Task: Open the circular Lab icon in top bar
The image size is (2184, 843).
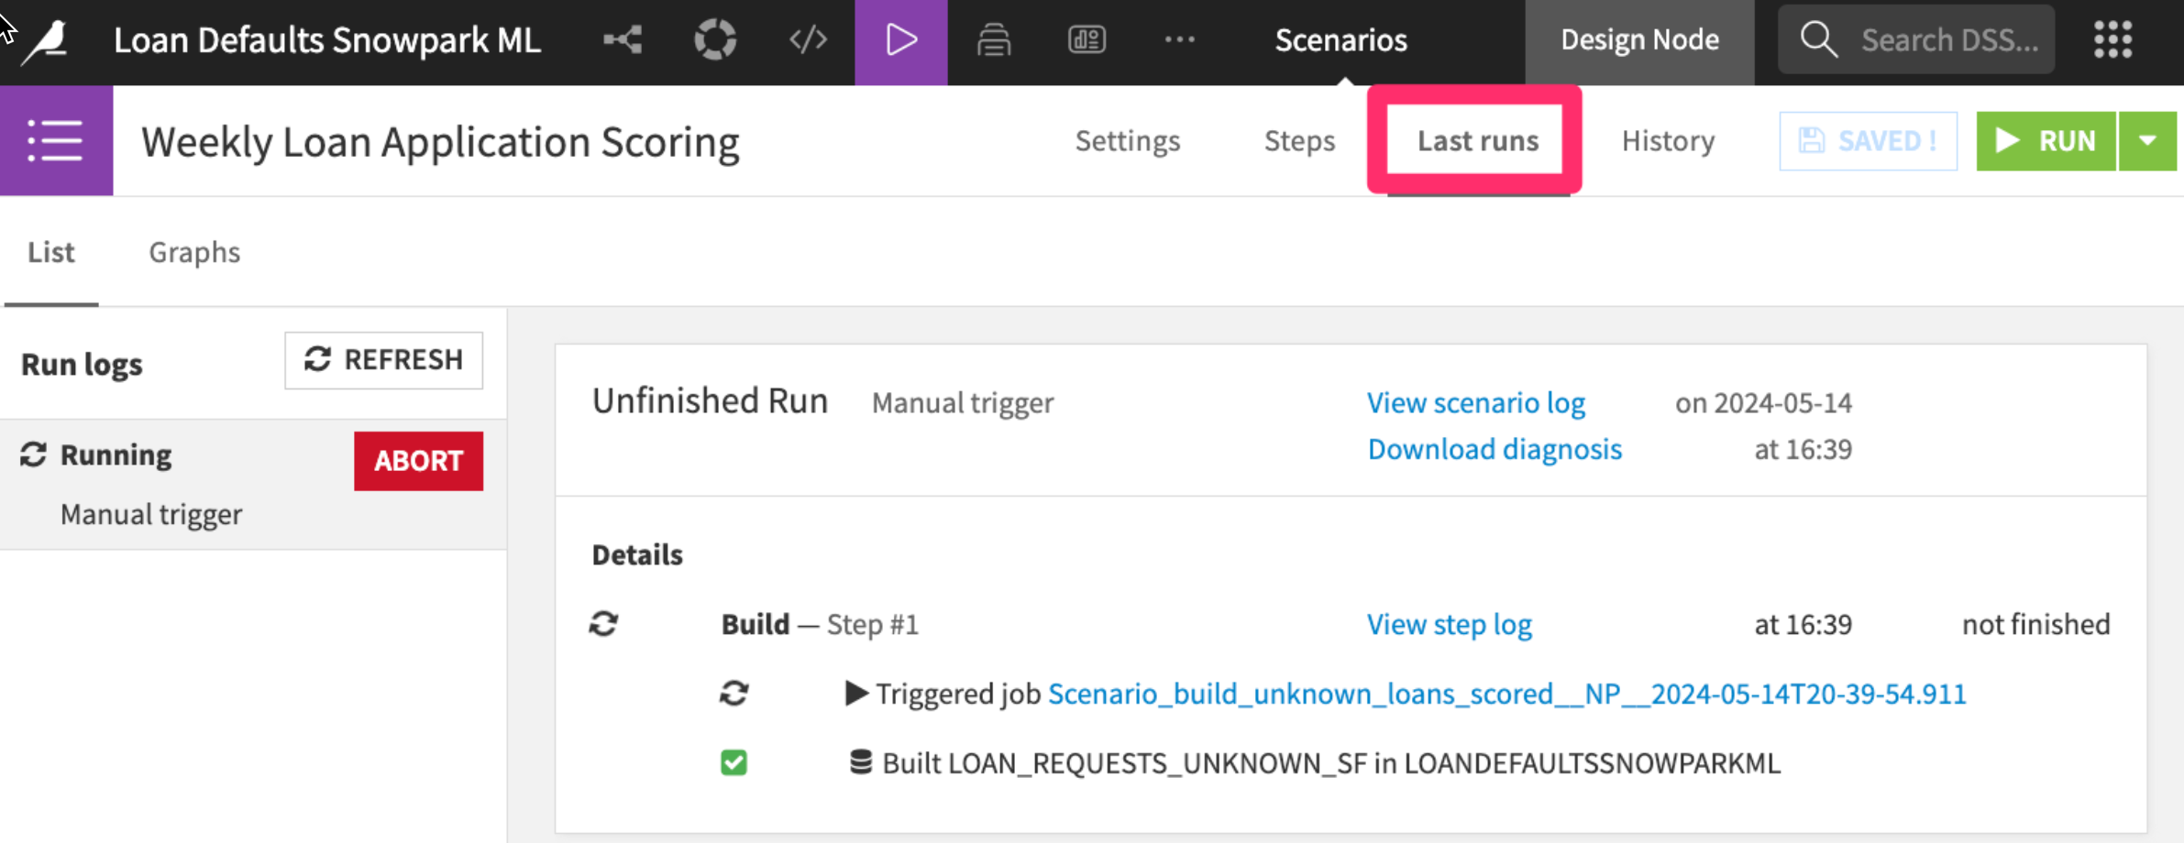Action: pos(715,40)
